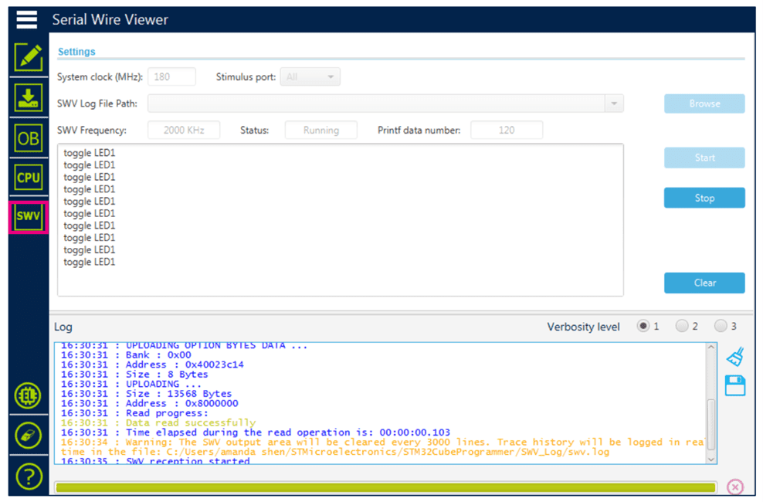Open the hamburger menu at top left
This screenshot has height=502, width=763.
click(27, 19)
